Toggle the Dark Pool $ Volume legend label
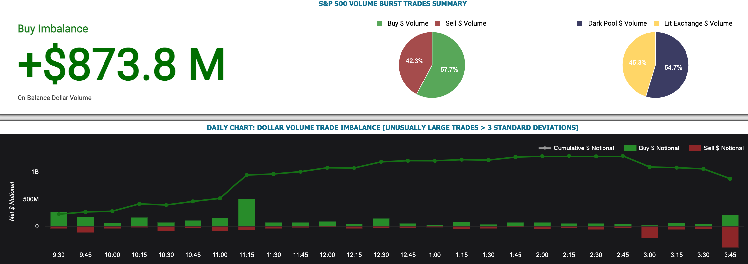Viewport: 748px width, 264px height. 617,23
